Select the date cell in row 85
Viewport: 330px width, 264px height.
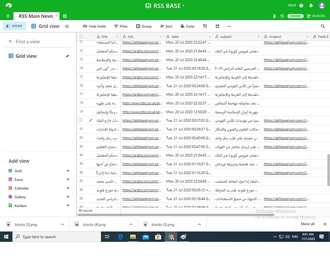click(189, 164)
